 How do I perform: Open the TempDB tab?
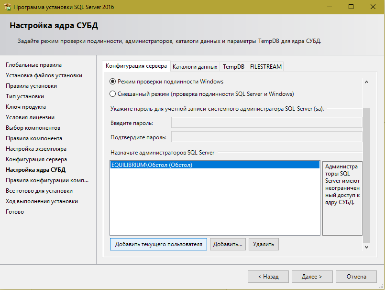(233, 67)
